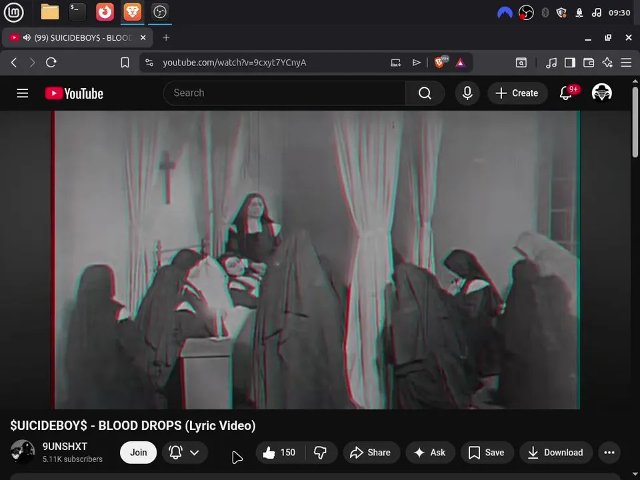Open more actions three-dot menu
The height and width of the screenshot is (480, 640).
(609, 452)
